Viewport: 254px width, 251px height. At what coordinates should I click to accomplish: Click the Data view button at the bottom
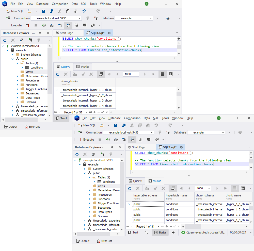pos(160,232)
